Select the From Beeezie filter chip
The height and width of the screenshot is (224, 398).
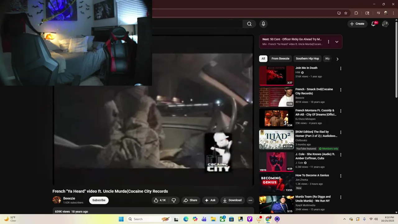point(280,58)
